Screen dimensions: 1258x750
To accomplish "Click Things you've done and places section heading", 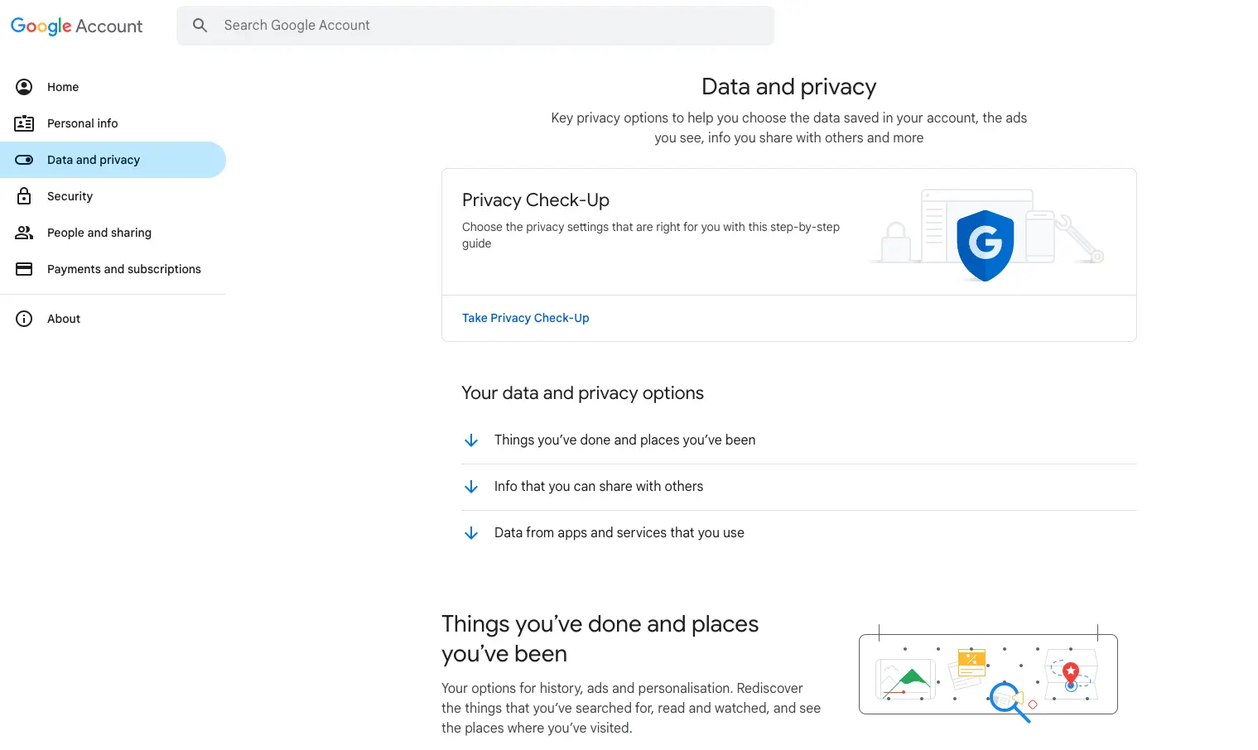I will point(600,639).
